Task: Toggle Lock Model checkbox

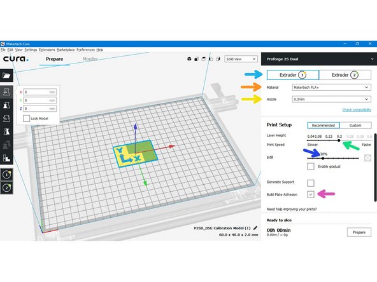Action: click(27, 119)
